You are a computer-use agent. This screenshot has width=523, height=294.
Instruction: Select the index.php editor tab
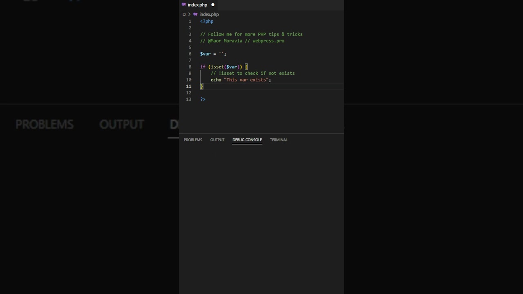tap(198, 5)
